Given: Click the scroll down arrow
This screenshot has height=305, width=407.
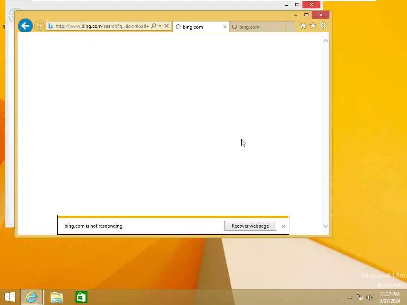Looking at the screenshot, I should tap(326, 226).
